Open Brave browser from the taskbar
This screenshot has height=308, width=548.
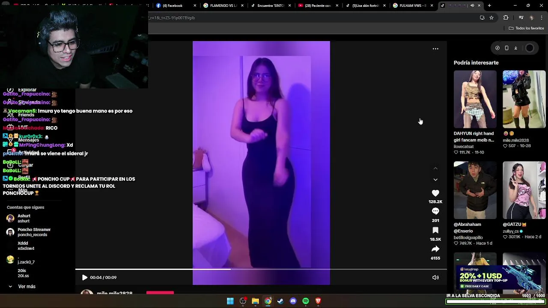point(318,301)
